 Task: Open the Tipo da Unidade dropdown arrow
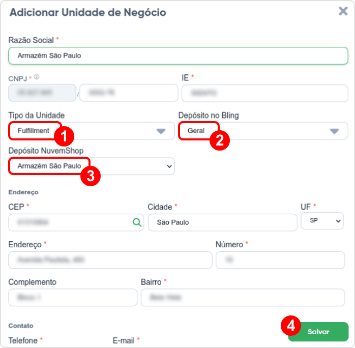161,131
